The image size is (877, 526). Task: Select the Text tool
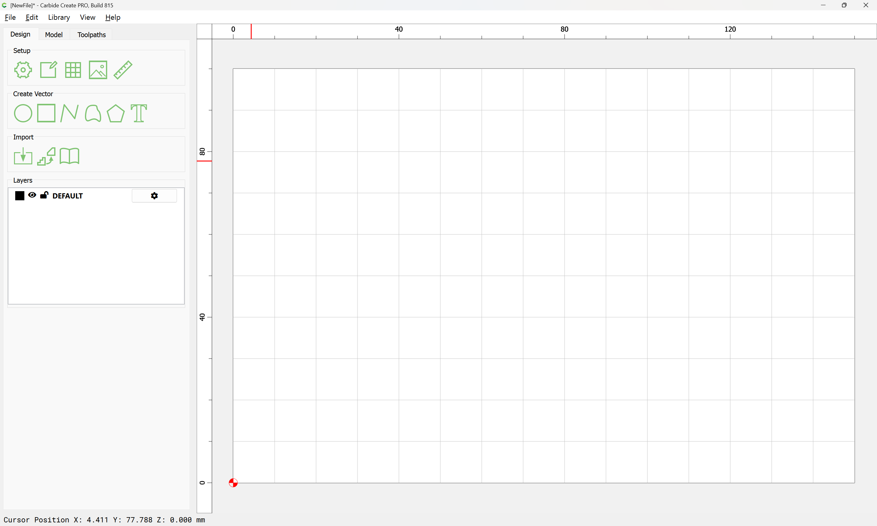pyautogui.click(x=139, y=113)
